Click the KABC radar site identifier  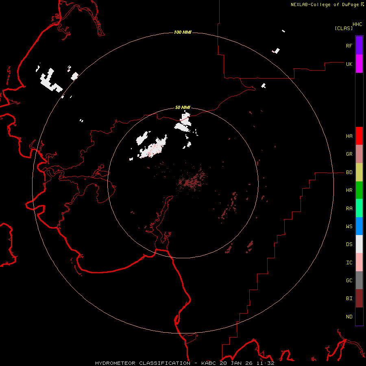209,363
